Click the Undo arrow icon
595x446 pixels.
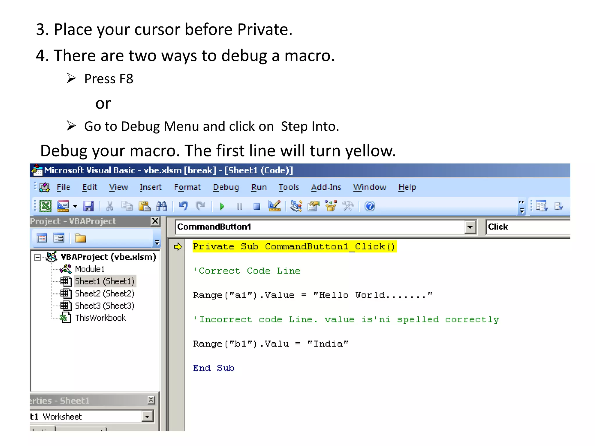point(183,206)
